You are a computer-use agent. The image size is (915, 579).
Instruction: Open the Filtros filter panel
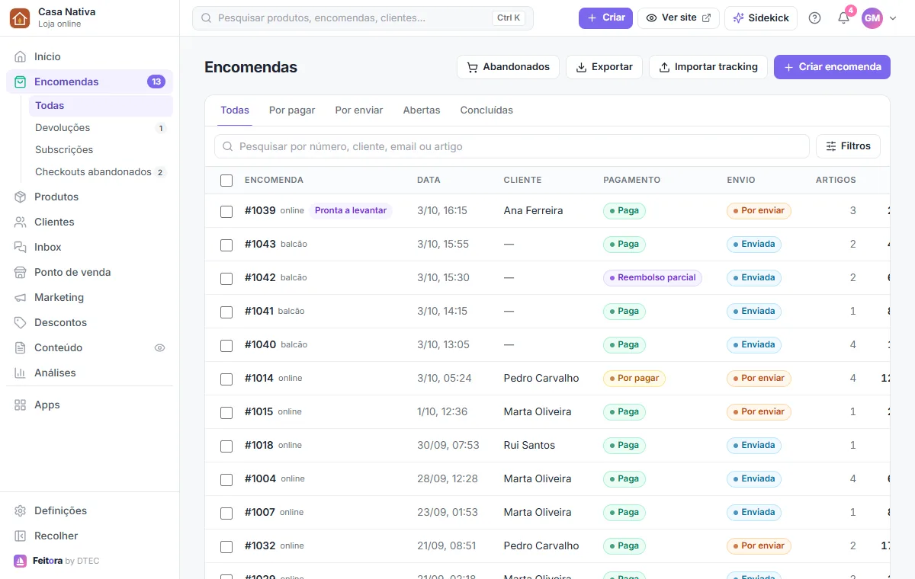point(848,146)
